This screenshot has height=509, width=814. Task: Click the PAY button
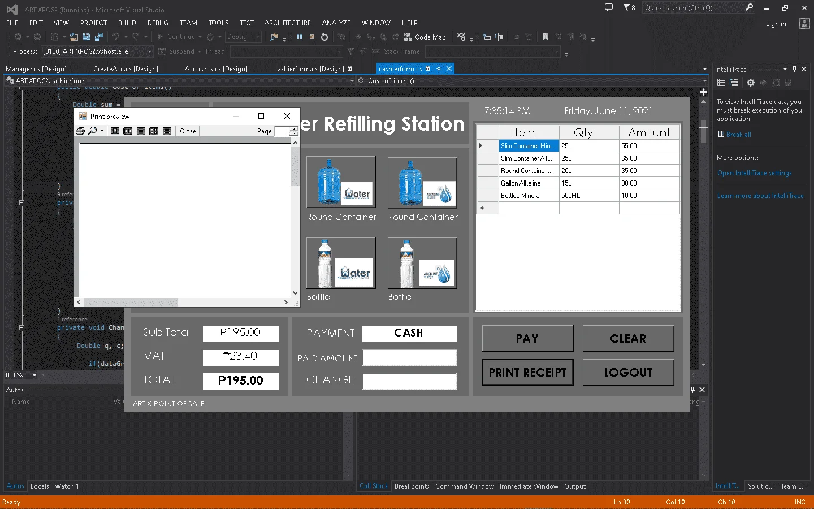(x=527, y=338)
